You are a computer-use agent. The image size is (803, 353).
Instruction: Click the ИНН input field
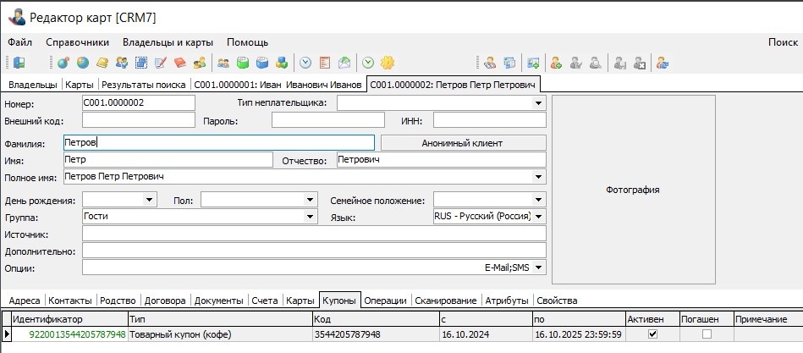(x=490, y=120)
